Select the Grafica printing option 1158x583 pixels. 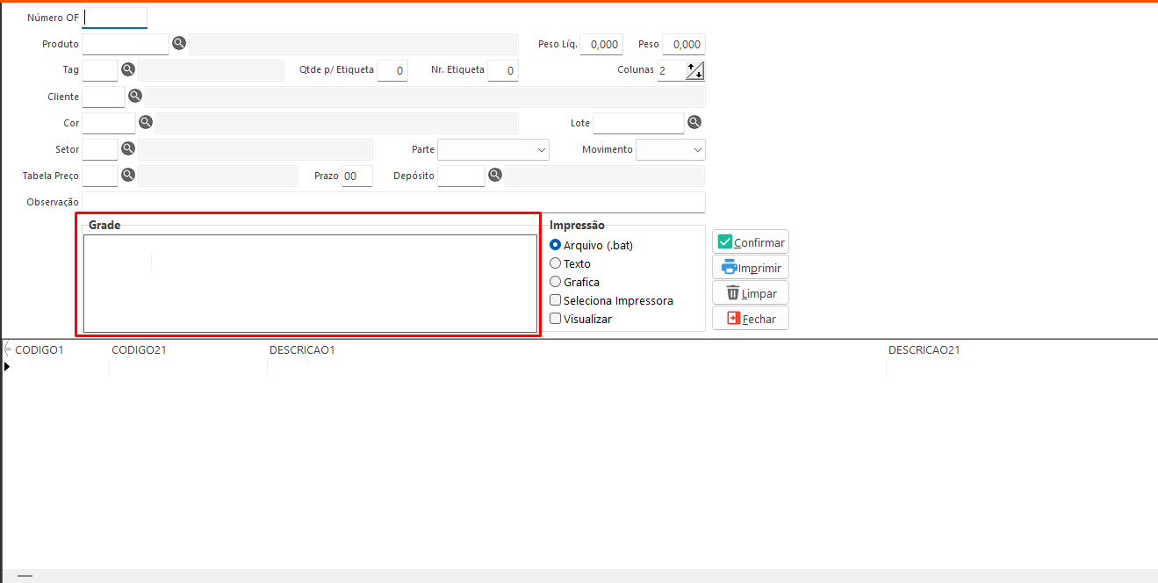pyautogui.click(x=555, y=282)
